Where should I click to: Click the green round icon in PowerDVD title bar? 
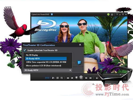(108, 14)
